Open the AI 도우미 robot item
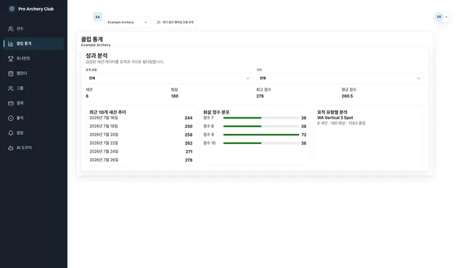The image size is (476, 268). (33, 148)
